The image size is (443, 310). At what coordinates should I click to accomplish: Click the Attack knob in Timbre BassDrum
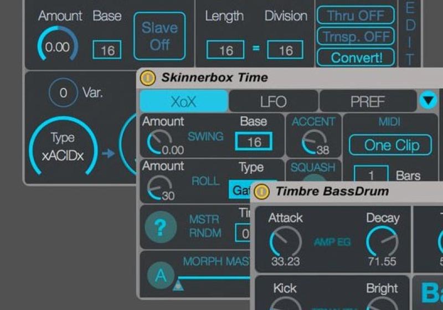click(x=285, y=242)
